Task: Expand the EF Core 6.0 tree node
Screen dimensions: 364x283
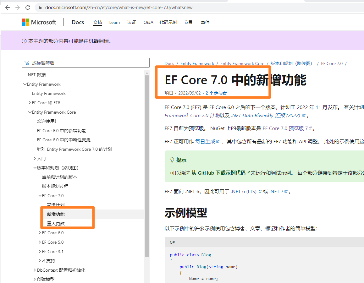Action: click(40, 233)
